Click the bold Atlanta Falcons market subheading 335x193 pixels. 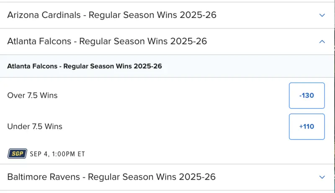click(x=85, y=66)
